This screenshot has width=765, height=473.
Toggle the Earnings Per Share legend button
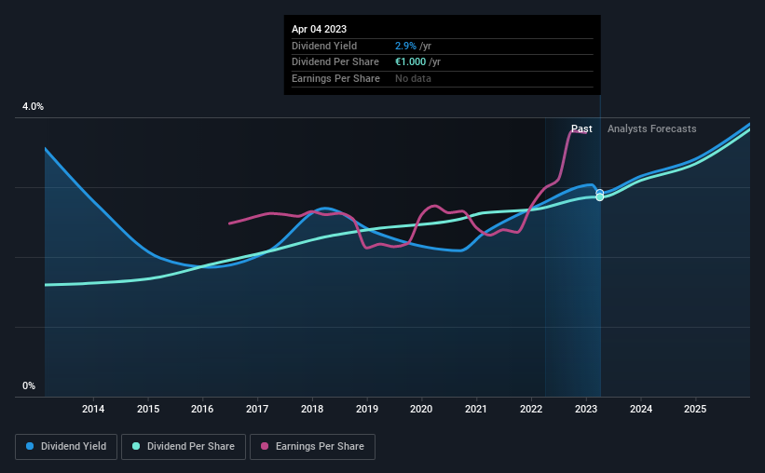[312, 446]
